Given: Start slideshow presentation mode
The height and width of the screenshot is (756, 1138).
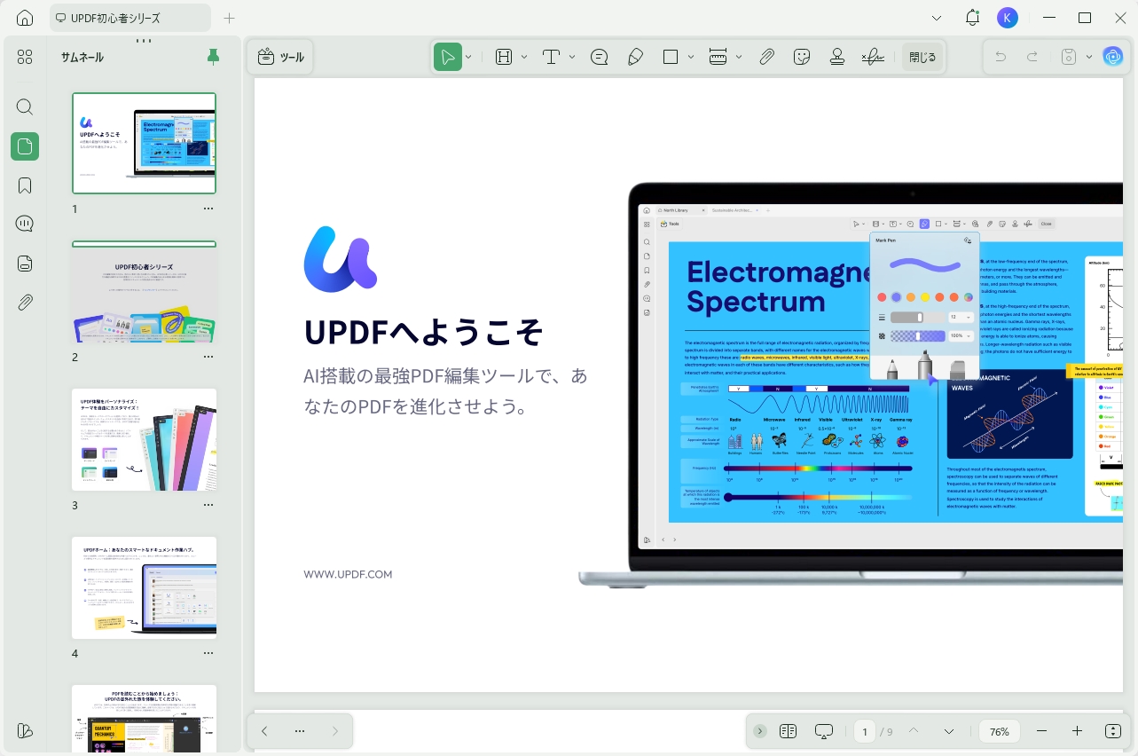Looking at the screenshot, I should [824, 731].
